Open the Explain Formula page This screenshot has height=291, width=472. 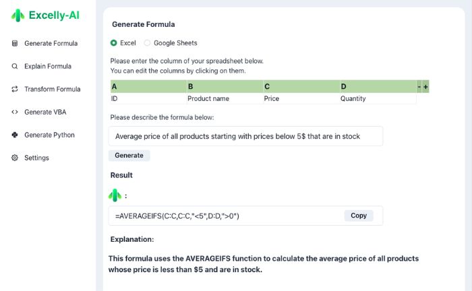47,66
